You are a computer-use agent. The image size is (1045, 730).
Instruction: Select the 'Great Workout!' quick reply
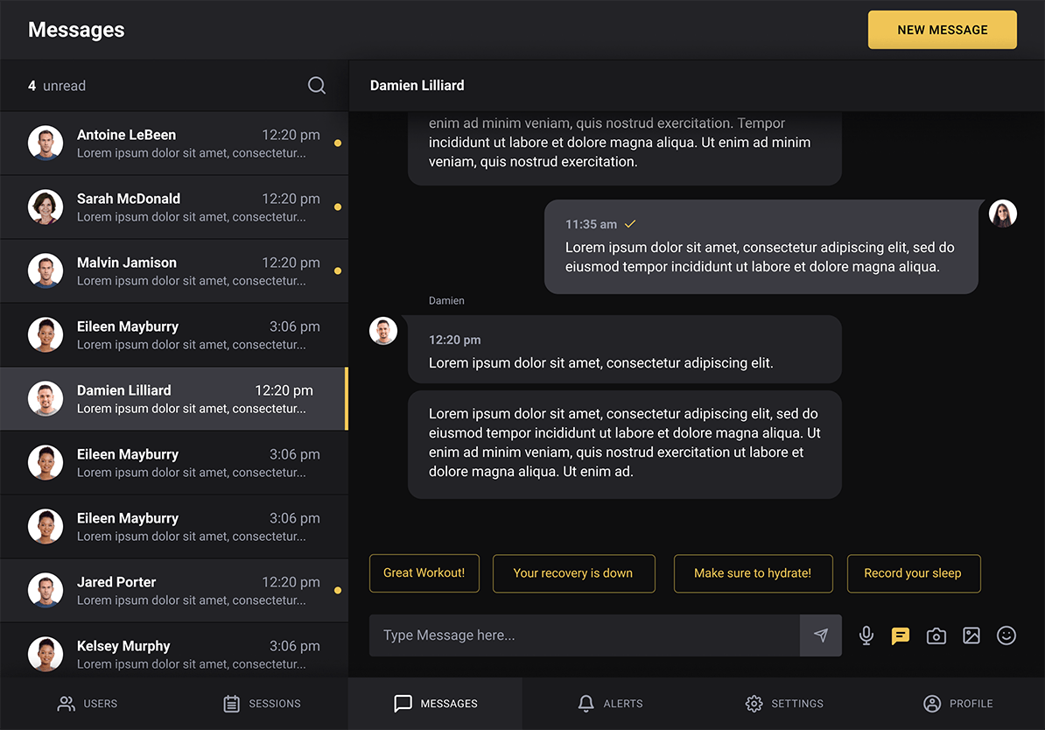[424, 573]
